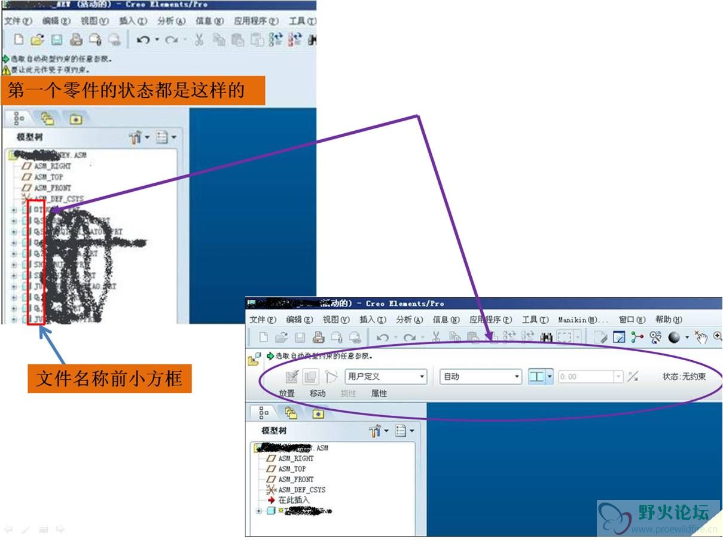The image size is (723, 540).
Task: Open dropdown arrow of 0.00 offset field
Action: 618,376
